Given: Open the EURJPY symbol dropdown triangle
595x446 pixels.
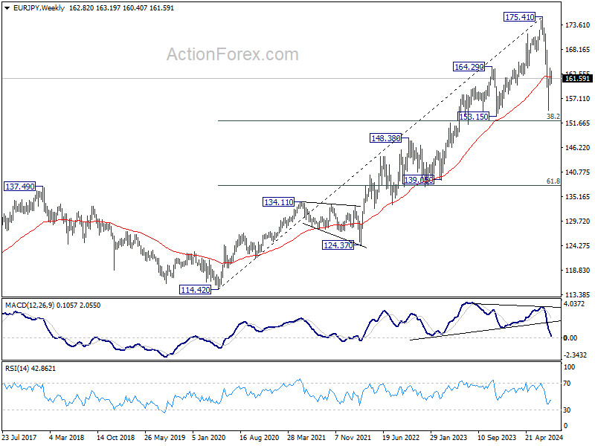Looking at the screenshot, I should [7, 8].
